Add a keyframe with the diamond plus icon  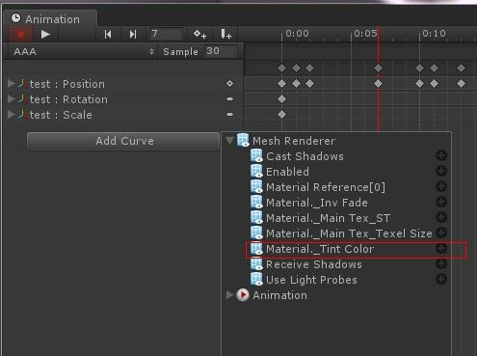(199, 34)
